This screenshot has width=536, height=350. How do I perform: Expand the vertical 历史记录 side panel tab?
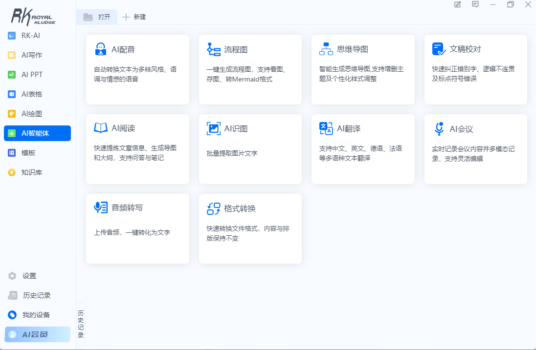[x=81, y=324]
